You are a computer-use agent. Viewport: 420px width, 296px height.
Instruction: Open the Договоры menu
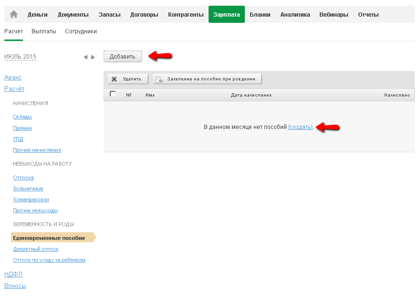(x=144, y=15)
